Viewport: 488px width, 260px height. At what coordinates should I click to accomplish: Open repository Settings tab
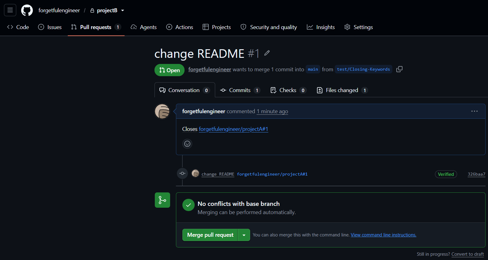click(x=359, y=27)
